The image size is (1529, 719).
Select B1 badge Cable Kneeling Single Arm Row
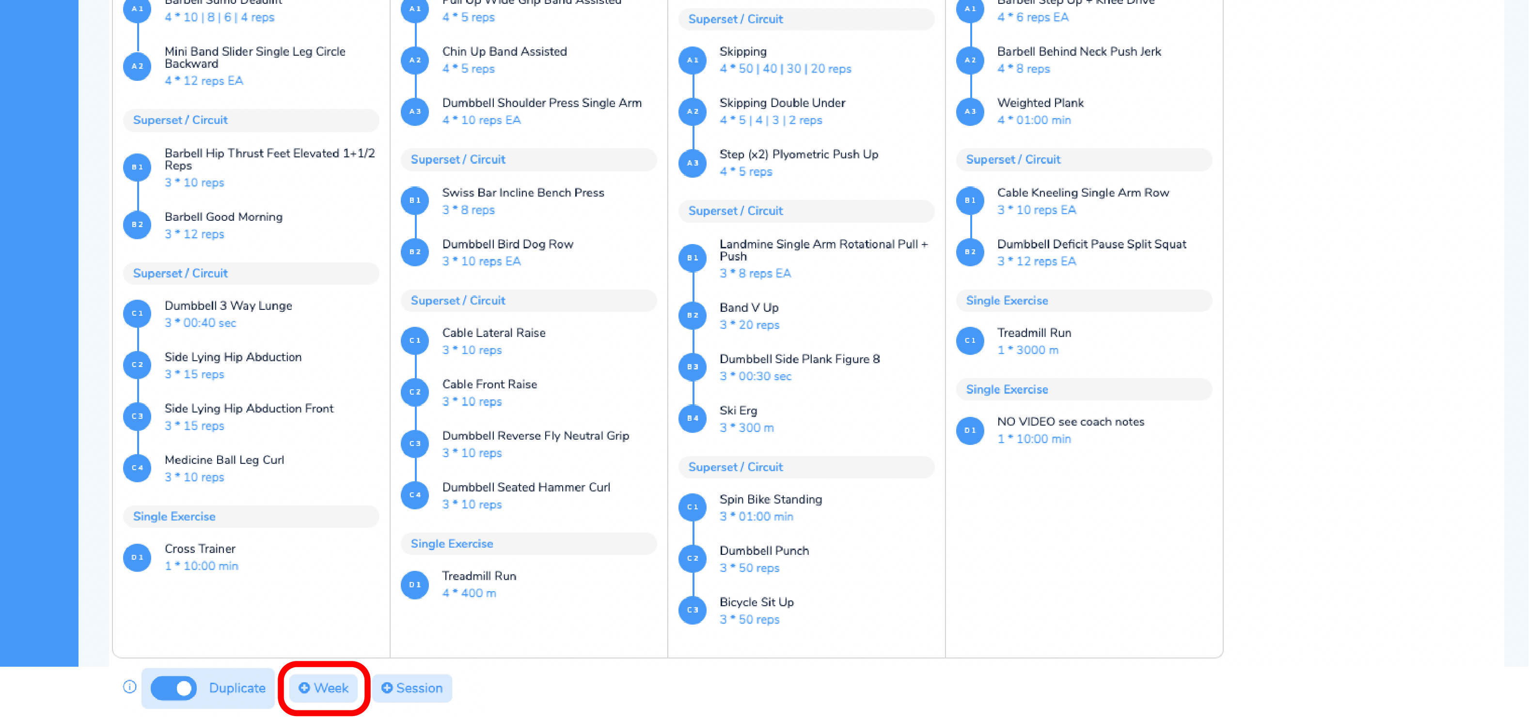[970, 200]
